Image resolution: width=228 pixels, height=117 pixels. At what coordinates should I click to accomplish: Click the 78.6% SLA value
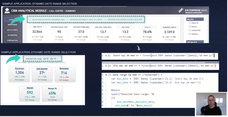147,32
